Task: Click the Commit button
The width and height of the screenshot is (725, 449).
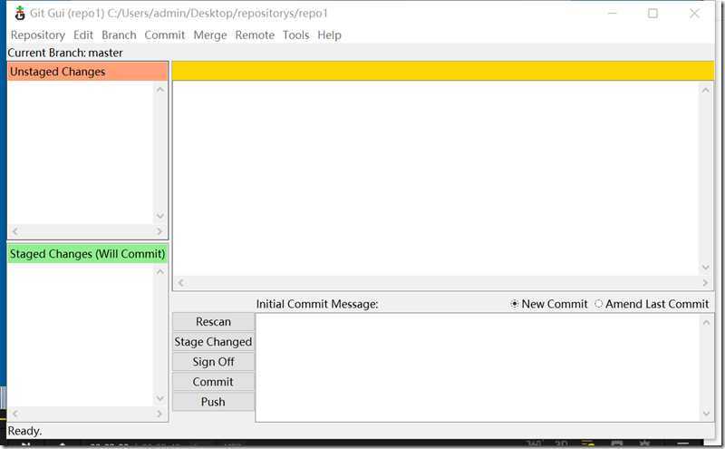Action: pyautogui.click(x=213, y=382)
